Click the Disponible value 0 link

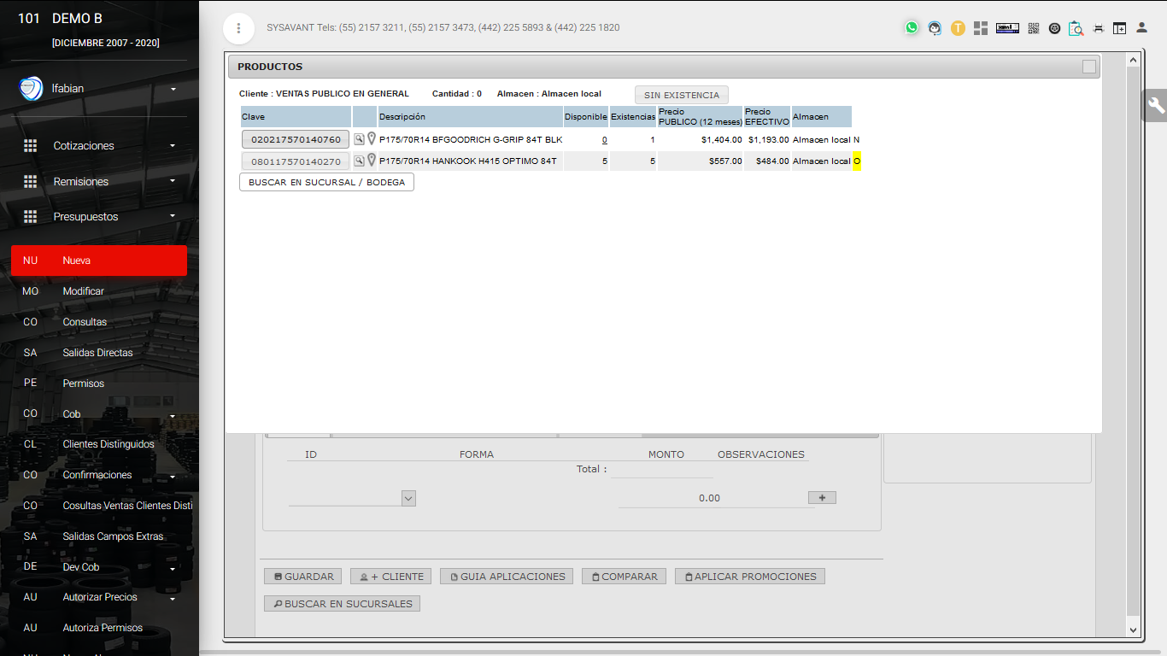605,139
